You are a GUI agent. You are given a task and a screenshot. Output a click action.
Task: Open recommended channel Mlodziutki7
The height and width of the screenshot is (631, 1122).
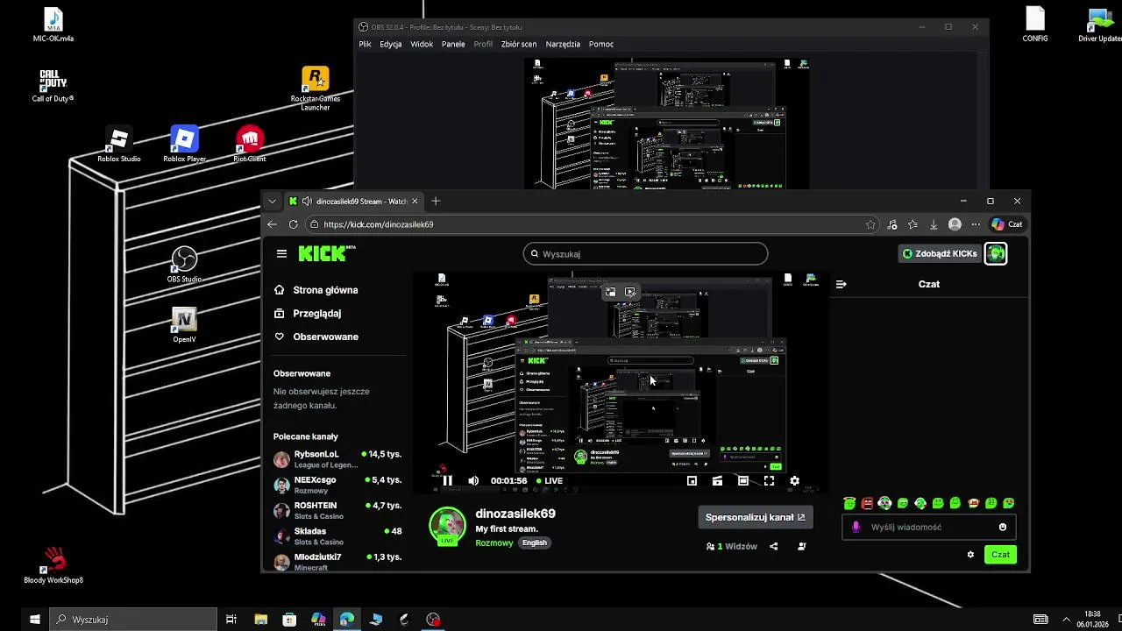click(x=337, y=561)
